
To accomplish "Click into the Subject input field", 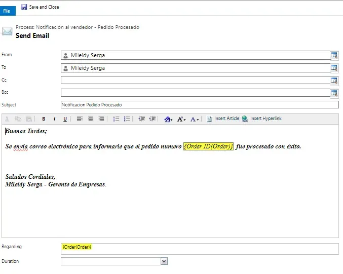I will pyautogui.click(x=199, y=105).
